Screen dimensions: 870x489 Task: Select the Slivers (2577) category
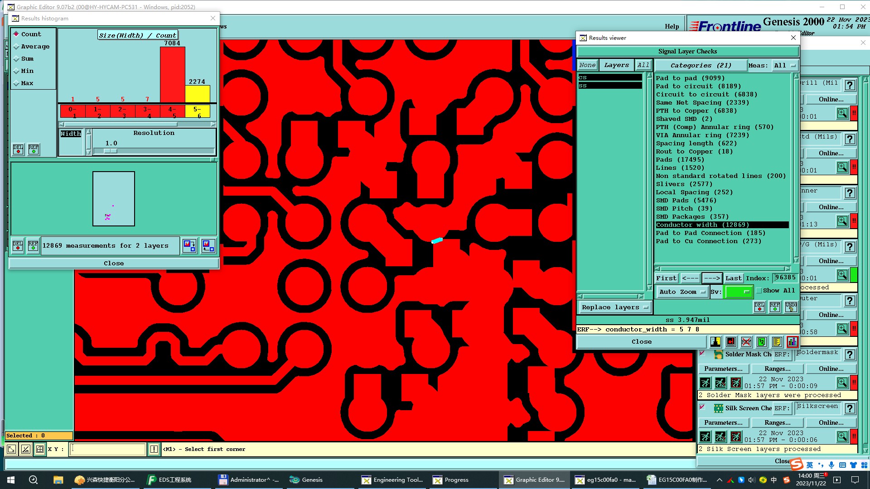(x=684, y=184)
